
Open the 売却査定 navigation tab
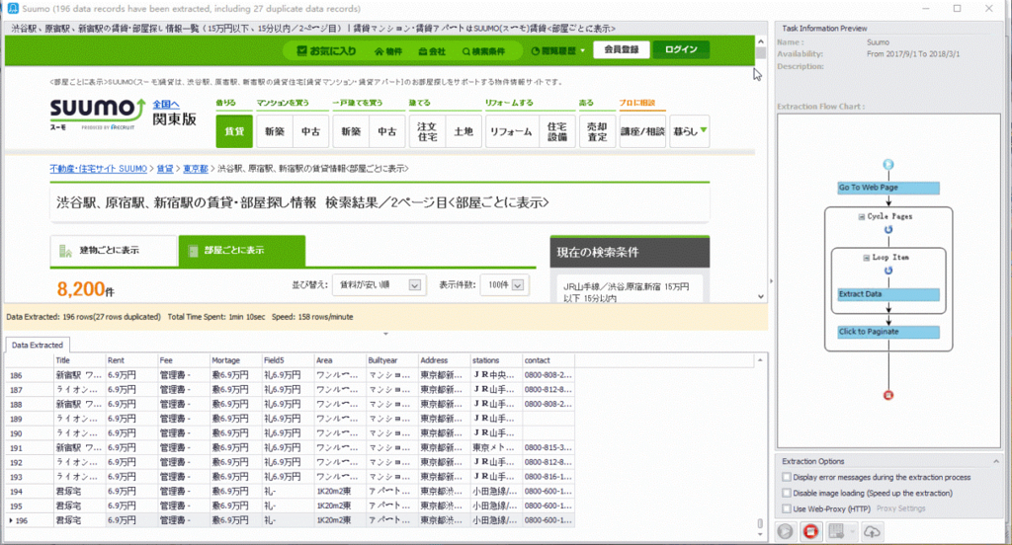click(597, 131)
